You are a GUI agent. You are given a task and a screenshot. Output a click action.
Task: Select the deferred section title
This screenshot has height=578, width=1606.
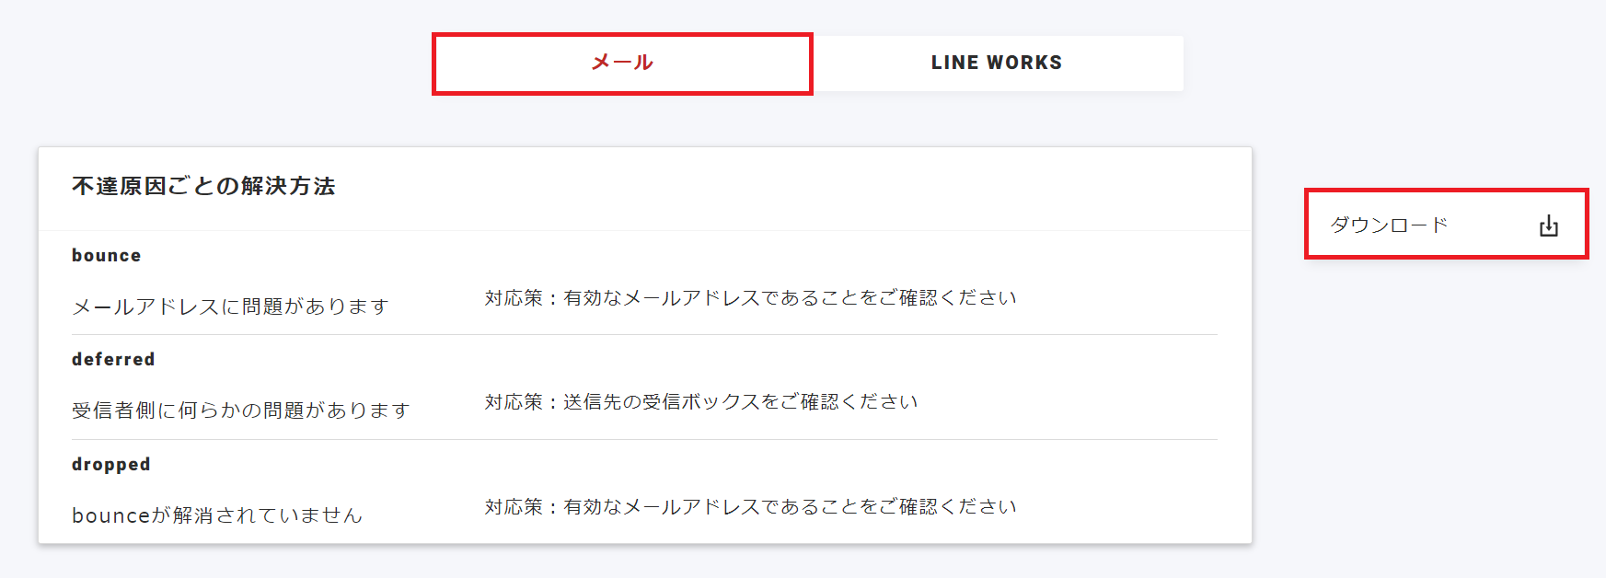pos(113,360)
